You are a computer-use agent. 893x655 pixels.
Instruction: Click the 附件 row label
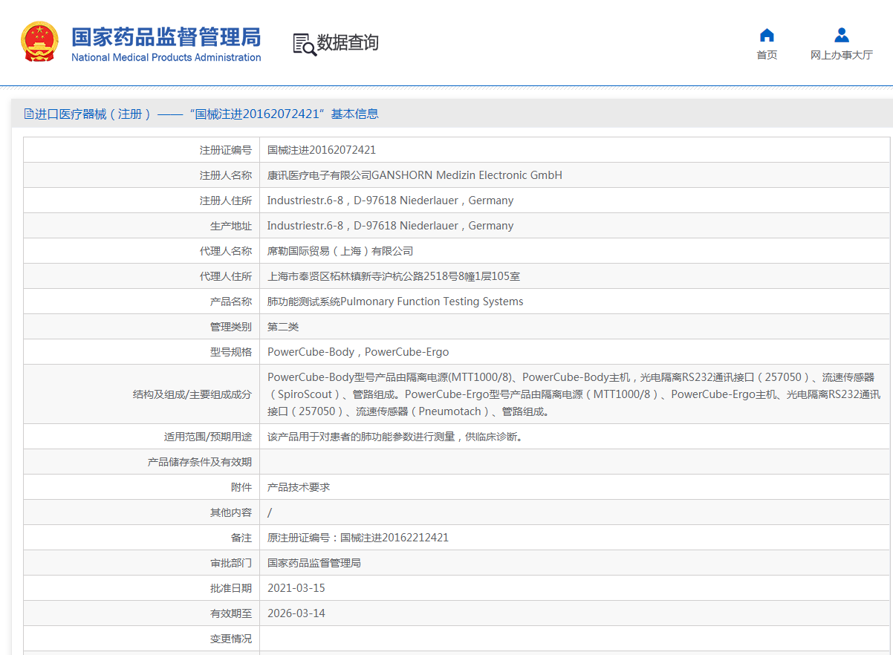click(241, 487)
